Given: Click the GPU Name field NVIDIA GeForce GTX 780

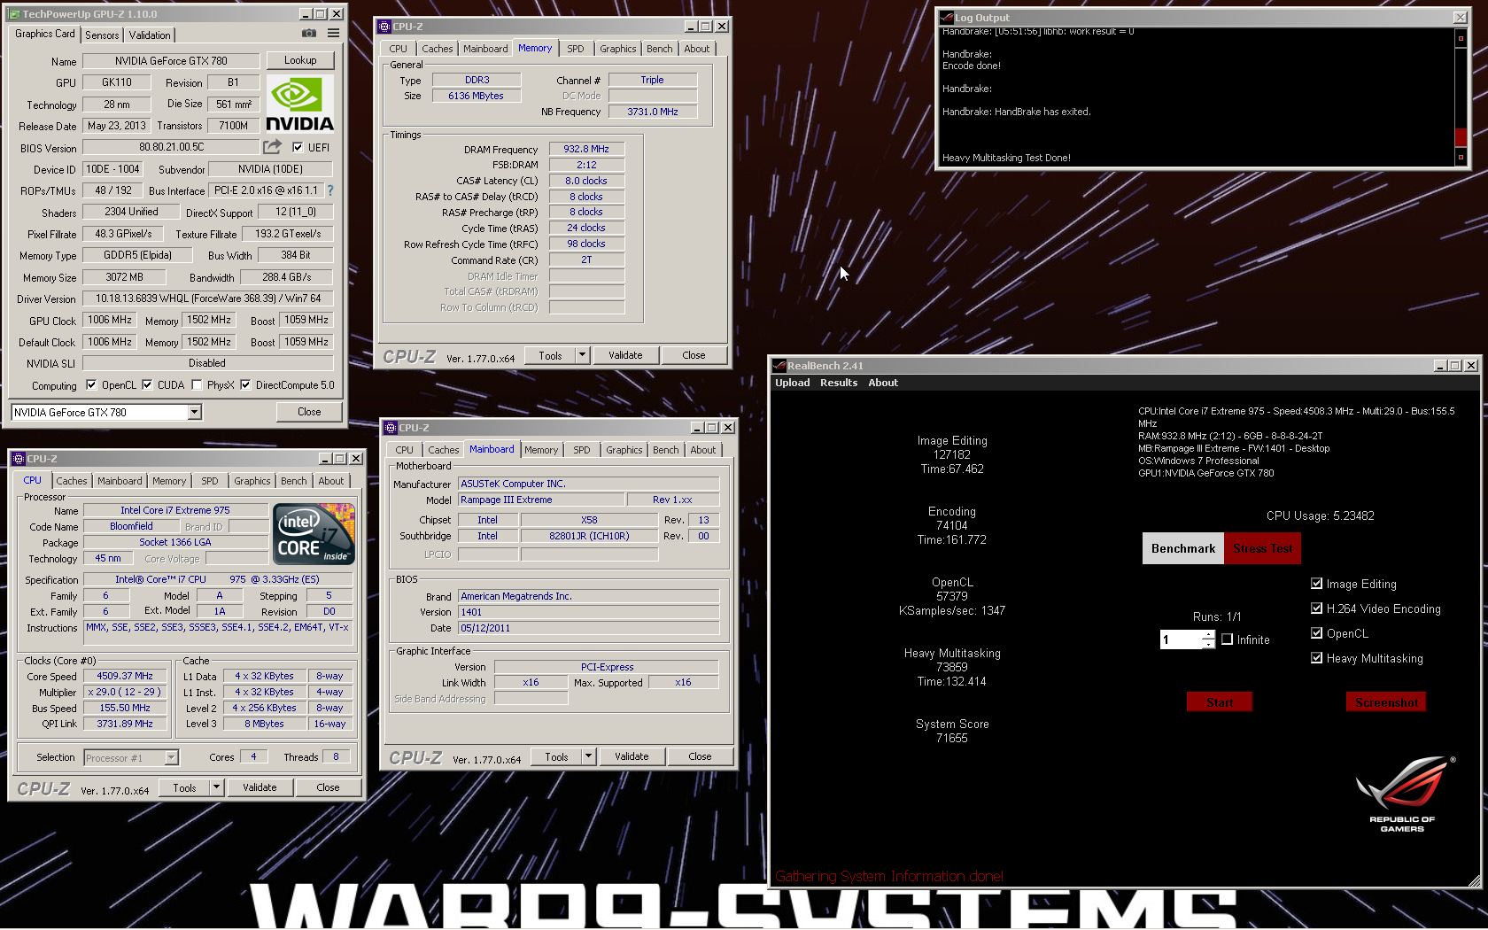Looking at the screenshot, I should [x=171, y=61].
